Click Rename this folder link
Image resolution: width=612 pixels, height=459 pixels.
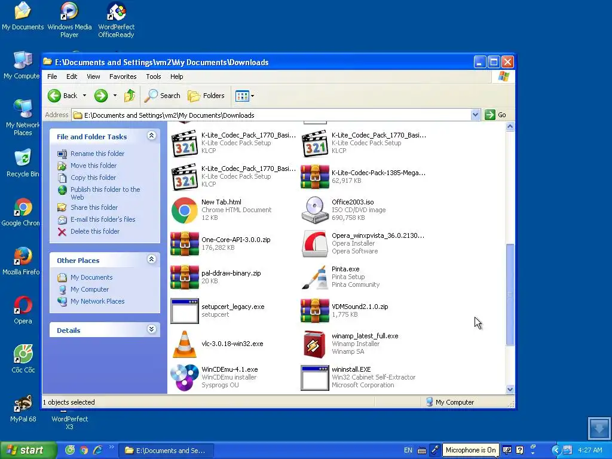(97, 154)
